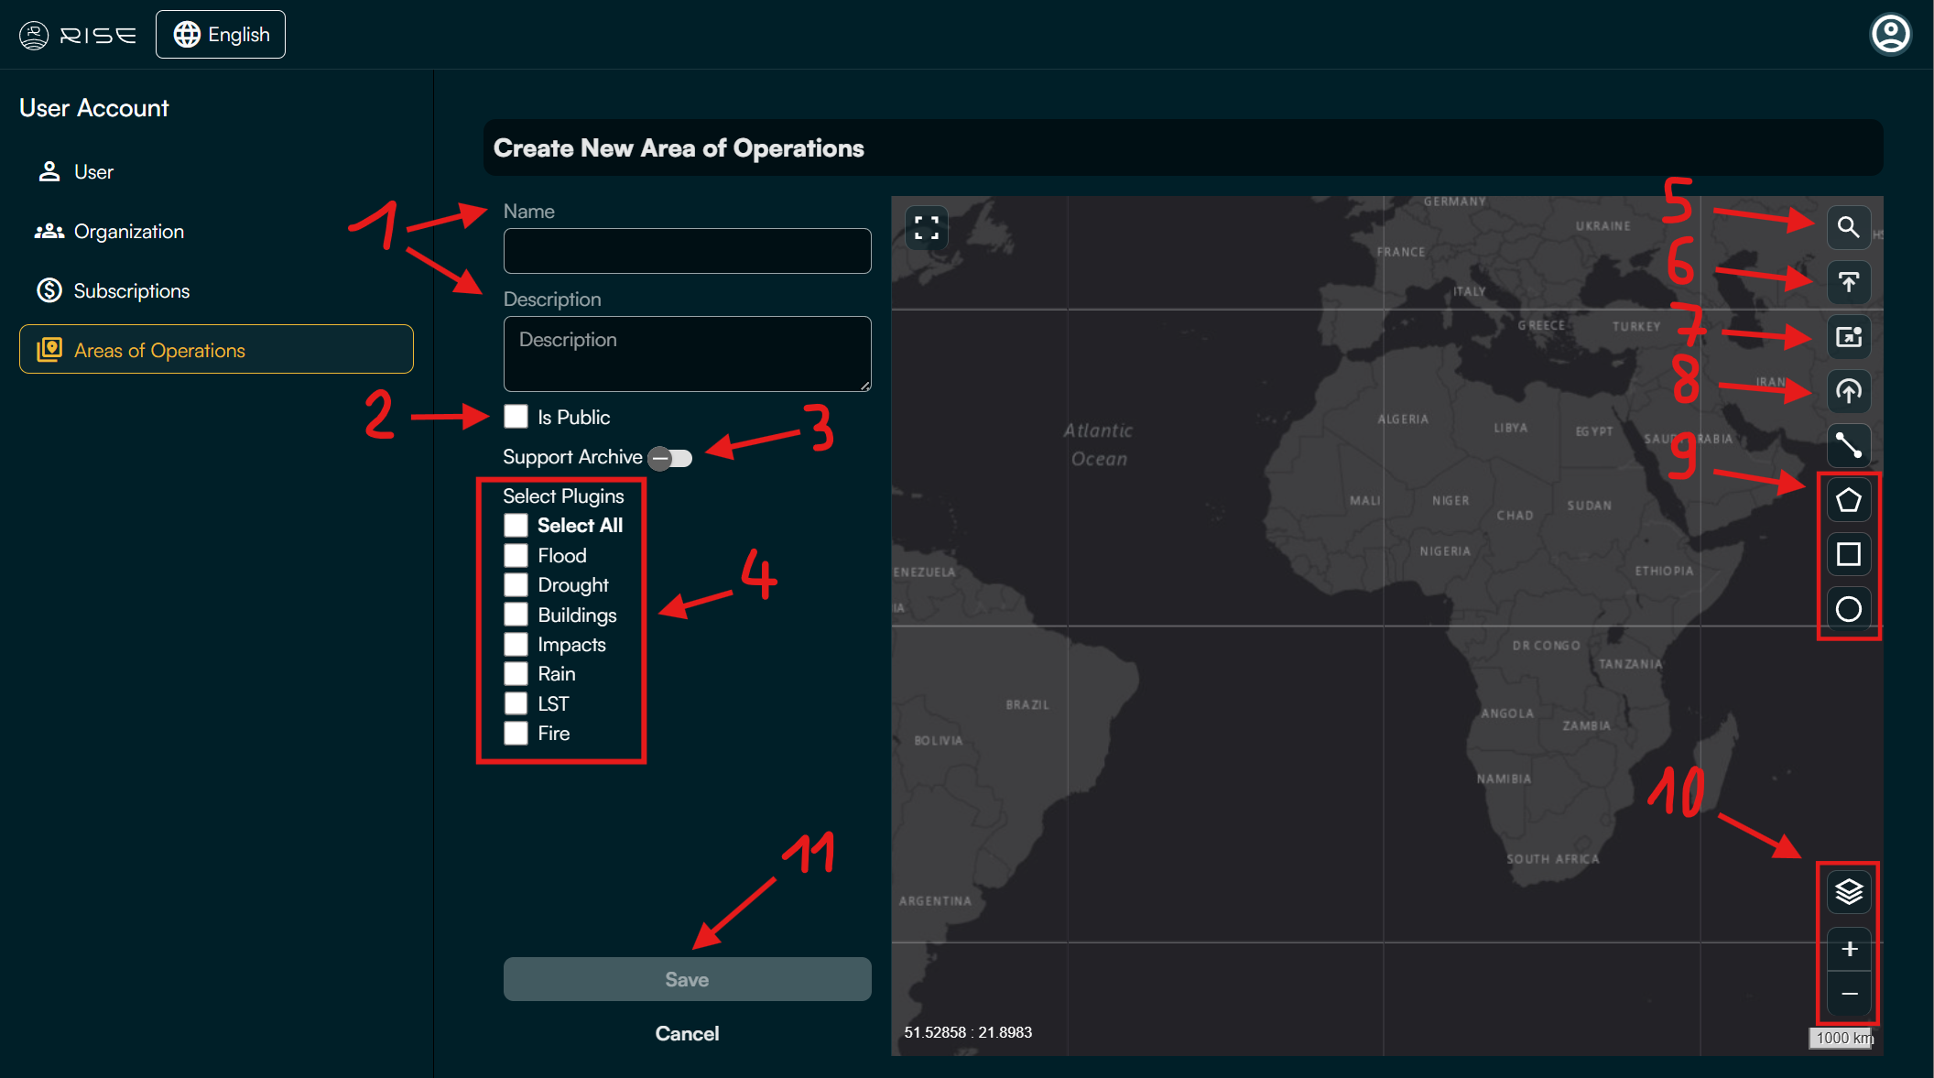Enable the Buildings plugin checkbox
This screenshot has width=1934, height=1078.
[516, 615]
